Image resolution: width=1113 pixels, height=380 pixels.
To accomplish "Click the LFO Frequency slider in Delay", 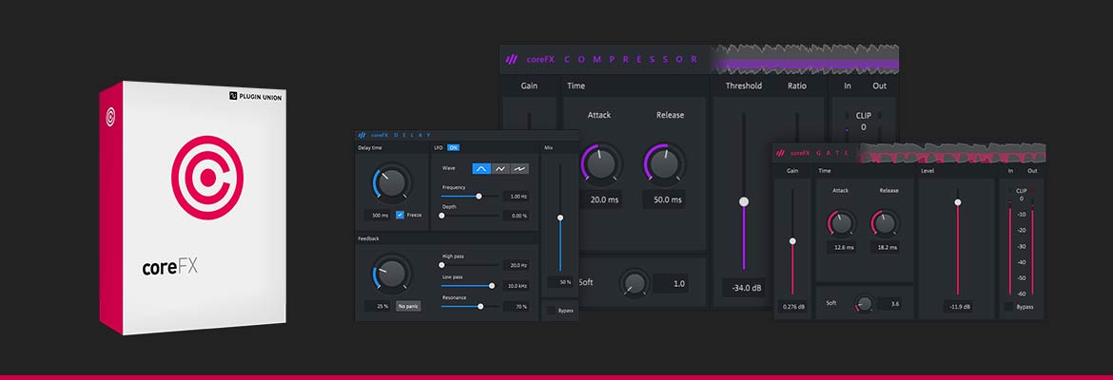I will click(470, 196).
